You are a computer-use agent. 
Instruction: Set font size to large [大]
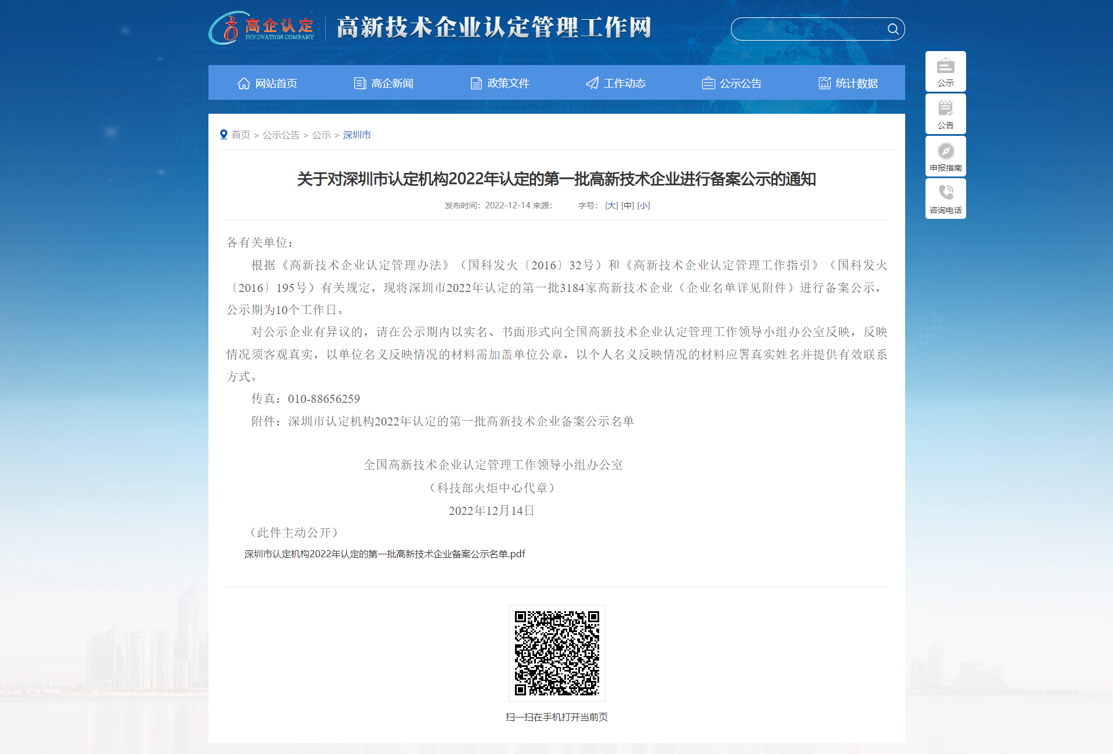click(611, 205)
